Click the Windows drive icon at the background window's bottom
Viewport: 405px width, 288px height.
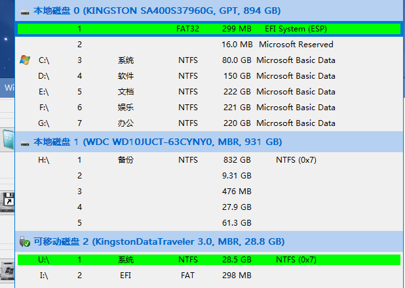(7, 270)
